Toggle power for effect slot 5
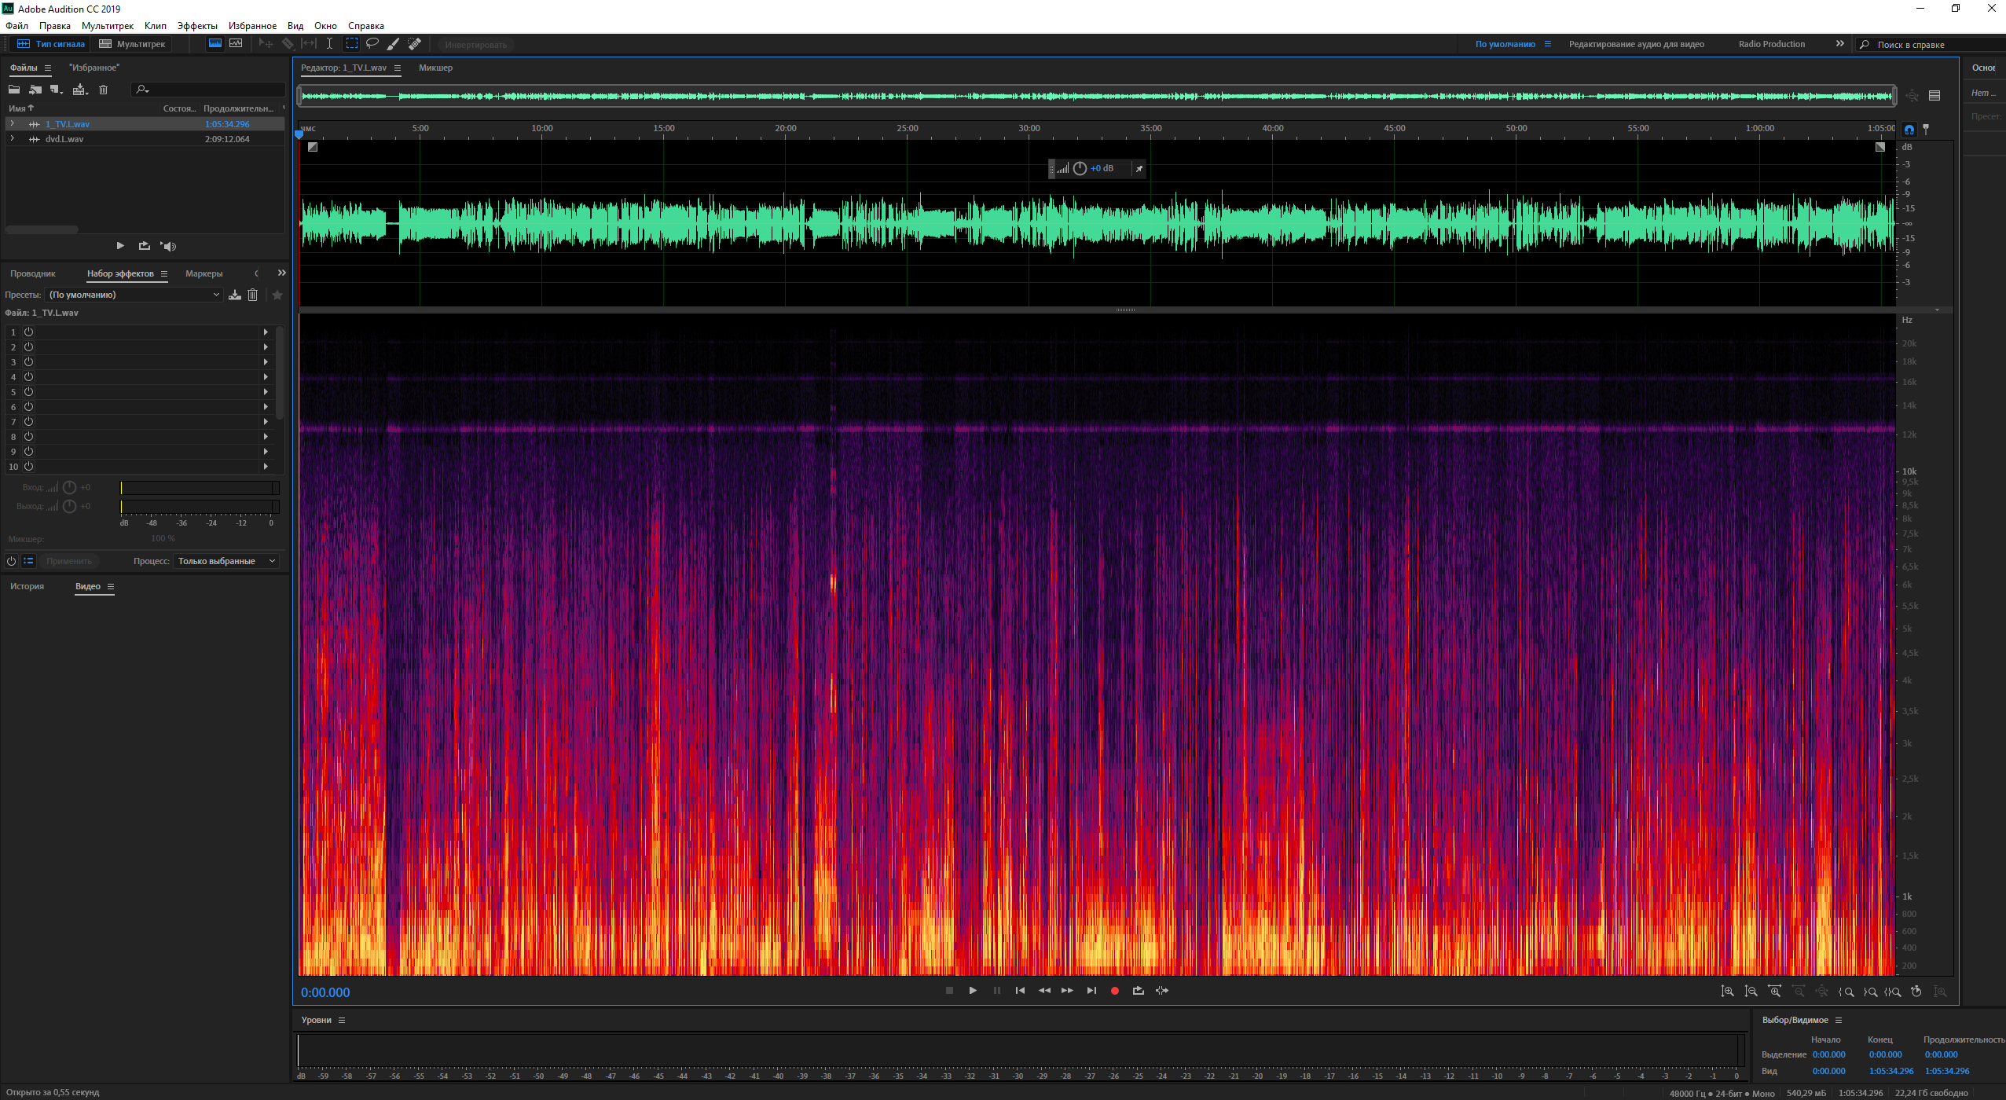This screenshot has width=2006, height=1100. click(28, 392)
